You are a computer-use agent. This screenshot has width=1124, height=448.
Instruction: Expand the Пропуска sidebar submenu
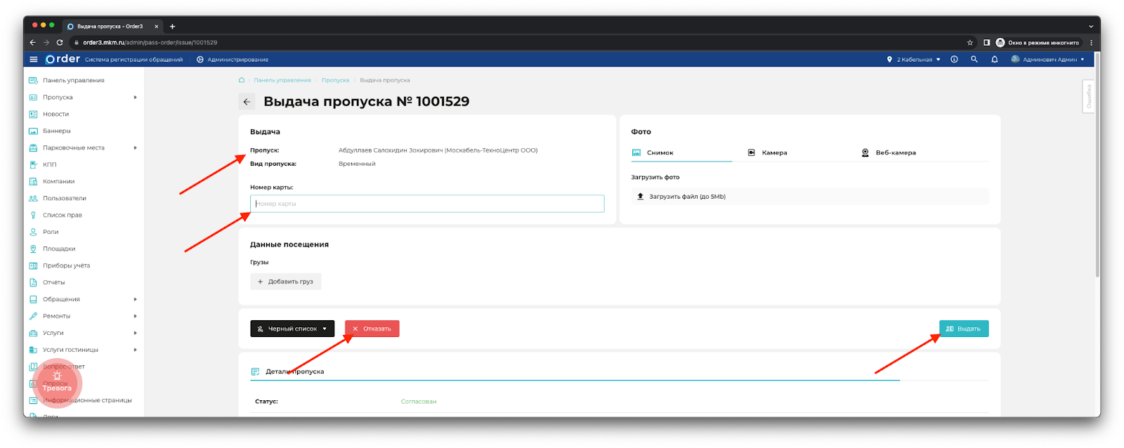pos(135,98)
